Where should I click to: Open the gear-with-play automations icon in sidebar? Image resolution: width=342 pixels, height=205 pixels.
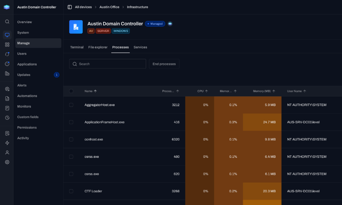[7, 89]
